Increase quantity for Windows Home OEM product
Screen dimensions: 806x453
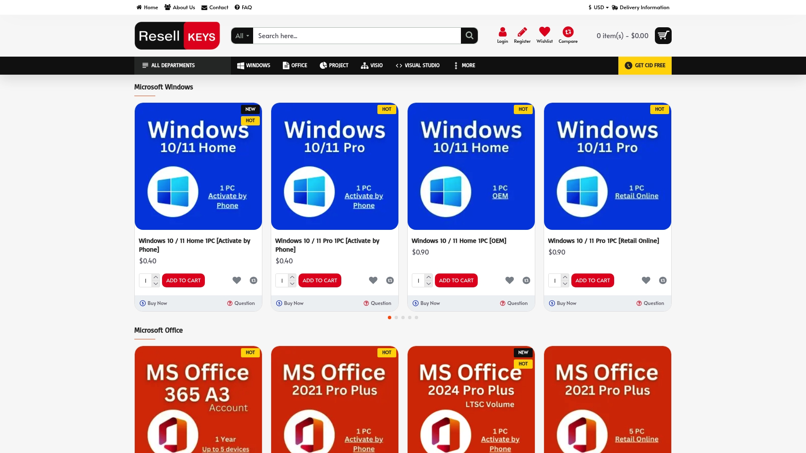tap(429, 277)
